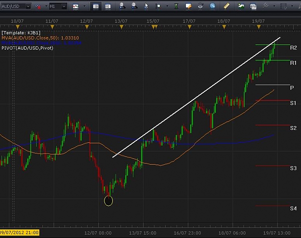Click the green vertical scale icon
The width and height of the screenshot is (301, 238).
point(176,6)
